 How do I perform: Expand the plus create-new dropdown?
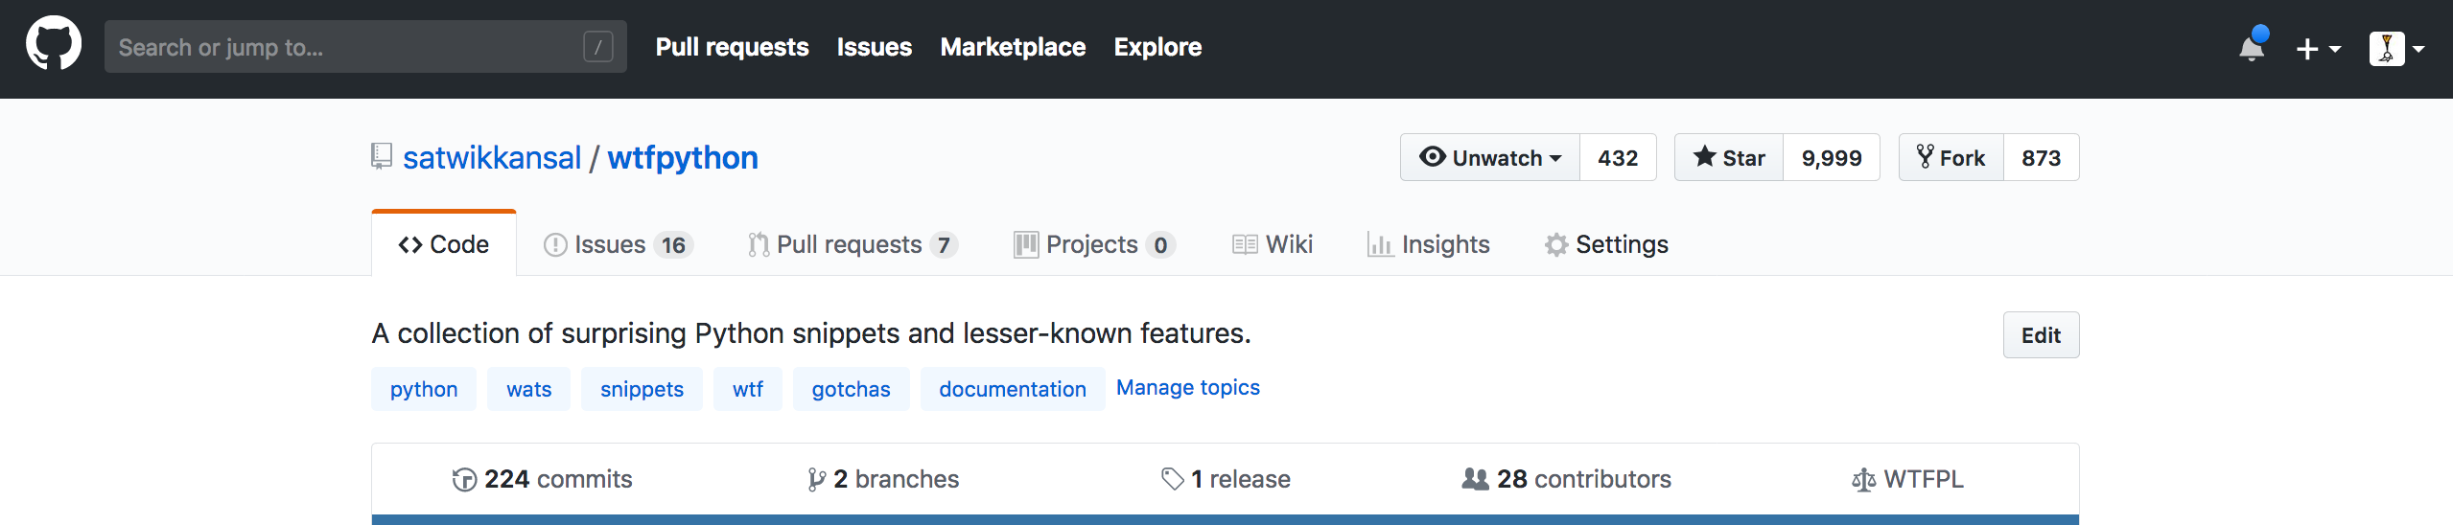pyautogui.click(x=2318, y=48)
